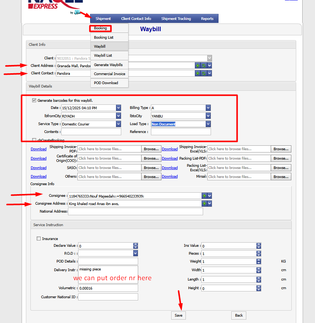
Task: Browse for SASO file
Action: coord(151,168)
